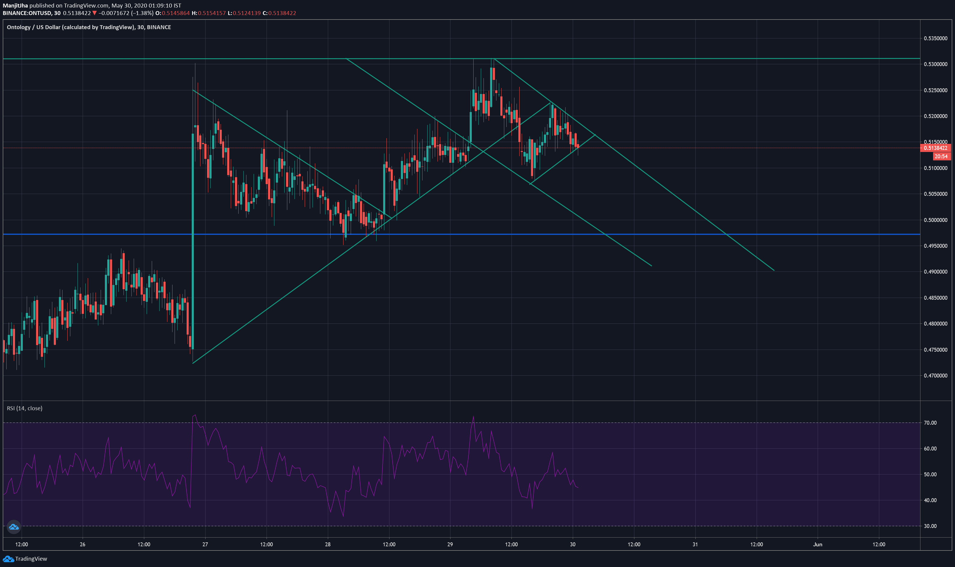Click the 0.4750000 price axis label
955x567 pixels.
pyautogui.click(x=935, y=350)
